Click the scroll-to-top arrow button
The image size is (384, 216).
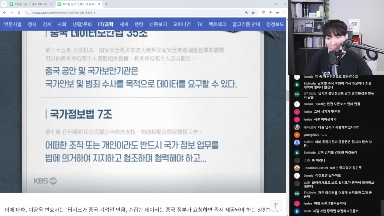(276, 206)
